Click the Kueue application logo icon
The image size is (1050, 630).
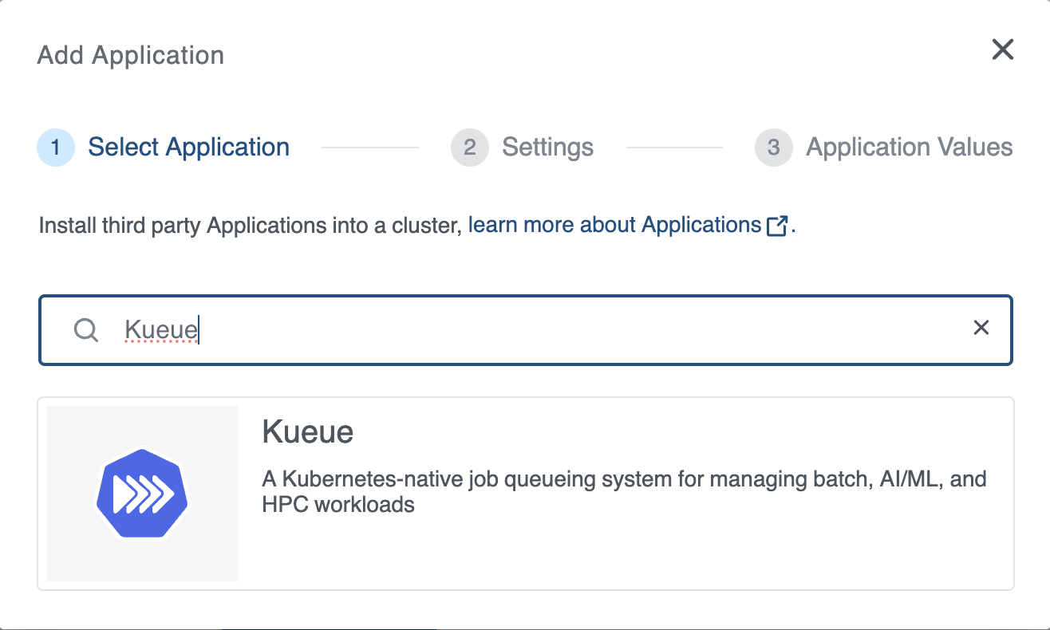pos(141,492)
